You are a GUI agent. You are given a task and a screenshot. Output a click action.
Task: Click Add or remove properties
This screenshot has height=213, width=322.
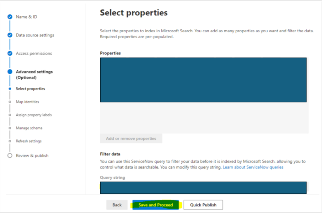[131, 138]
